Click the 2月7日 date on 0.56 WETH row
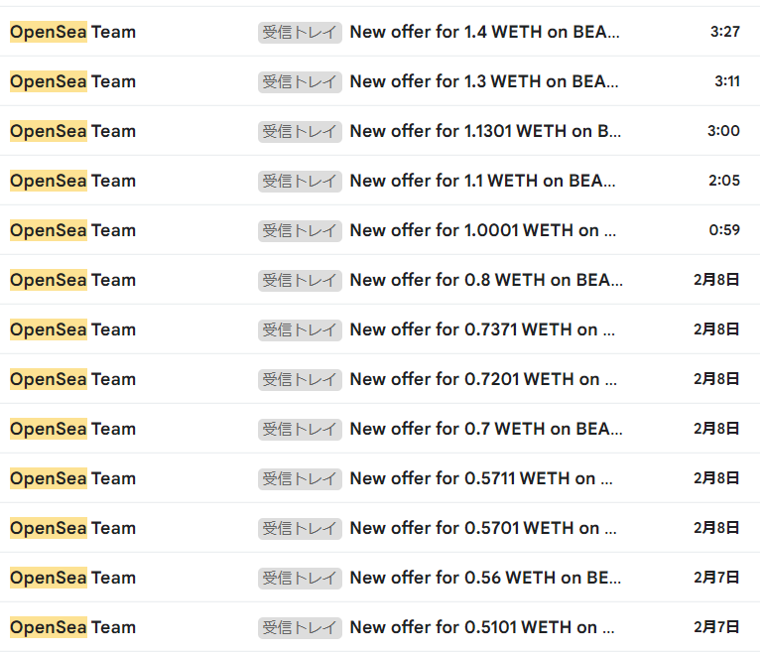The height and width of the screenshot is (655, 764). 716,578
